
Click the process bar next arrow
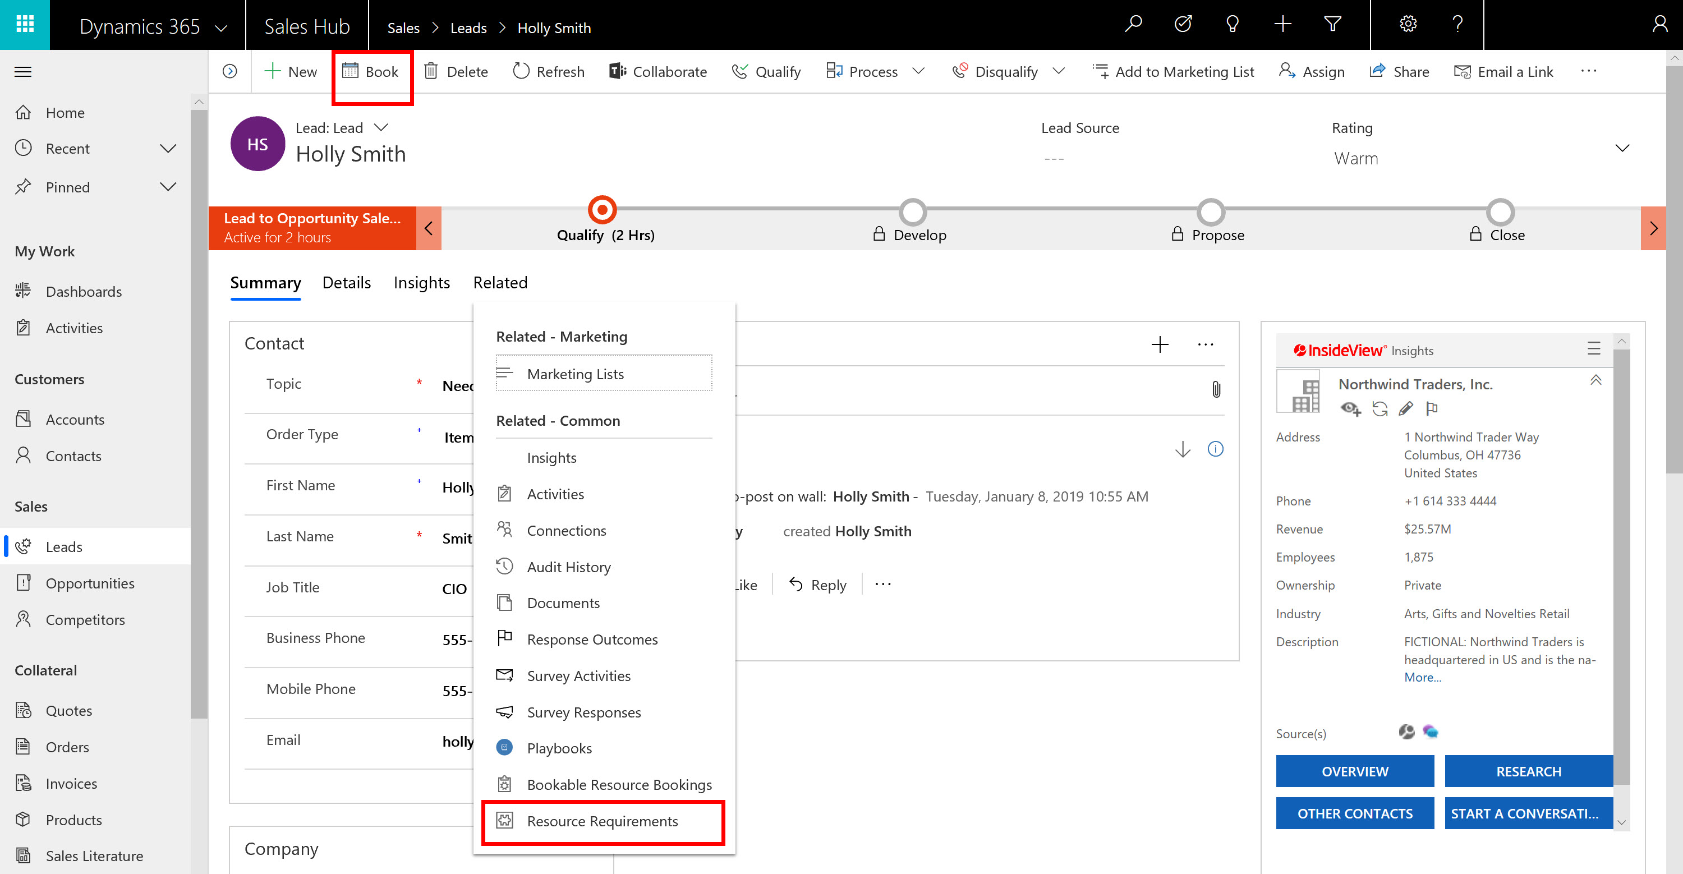1653,229
